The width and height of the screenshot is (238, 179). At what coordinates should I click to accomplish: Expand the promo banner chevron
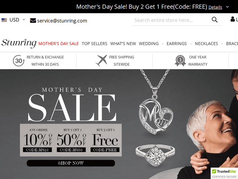(227, 7)
